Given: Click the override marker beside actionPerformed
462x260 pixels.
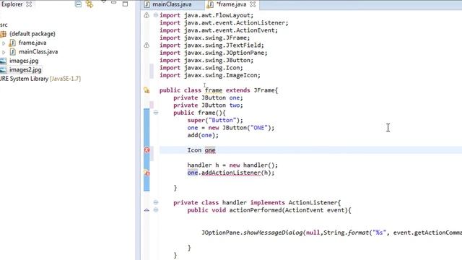Looking at the screenshot, I should point(147,210).
